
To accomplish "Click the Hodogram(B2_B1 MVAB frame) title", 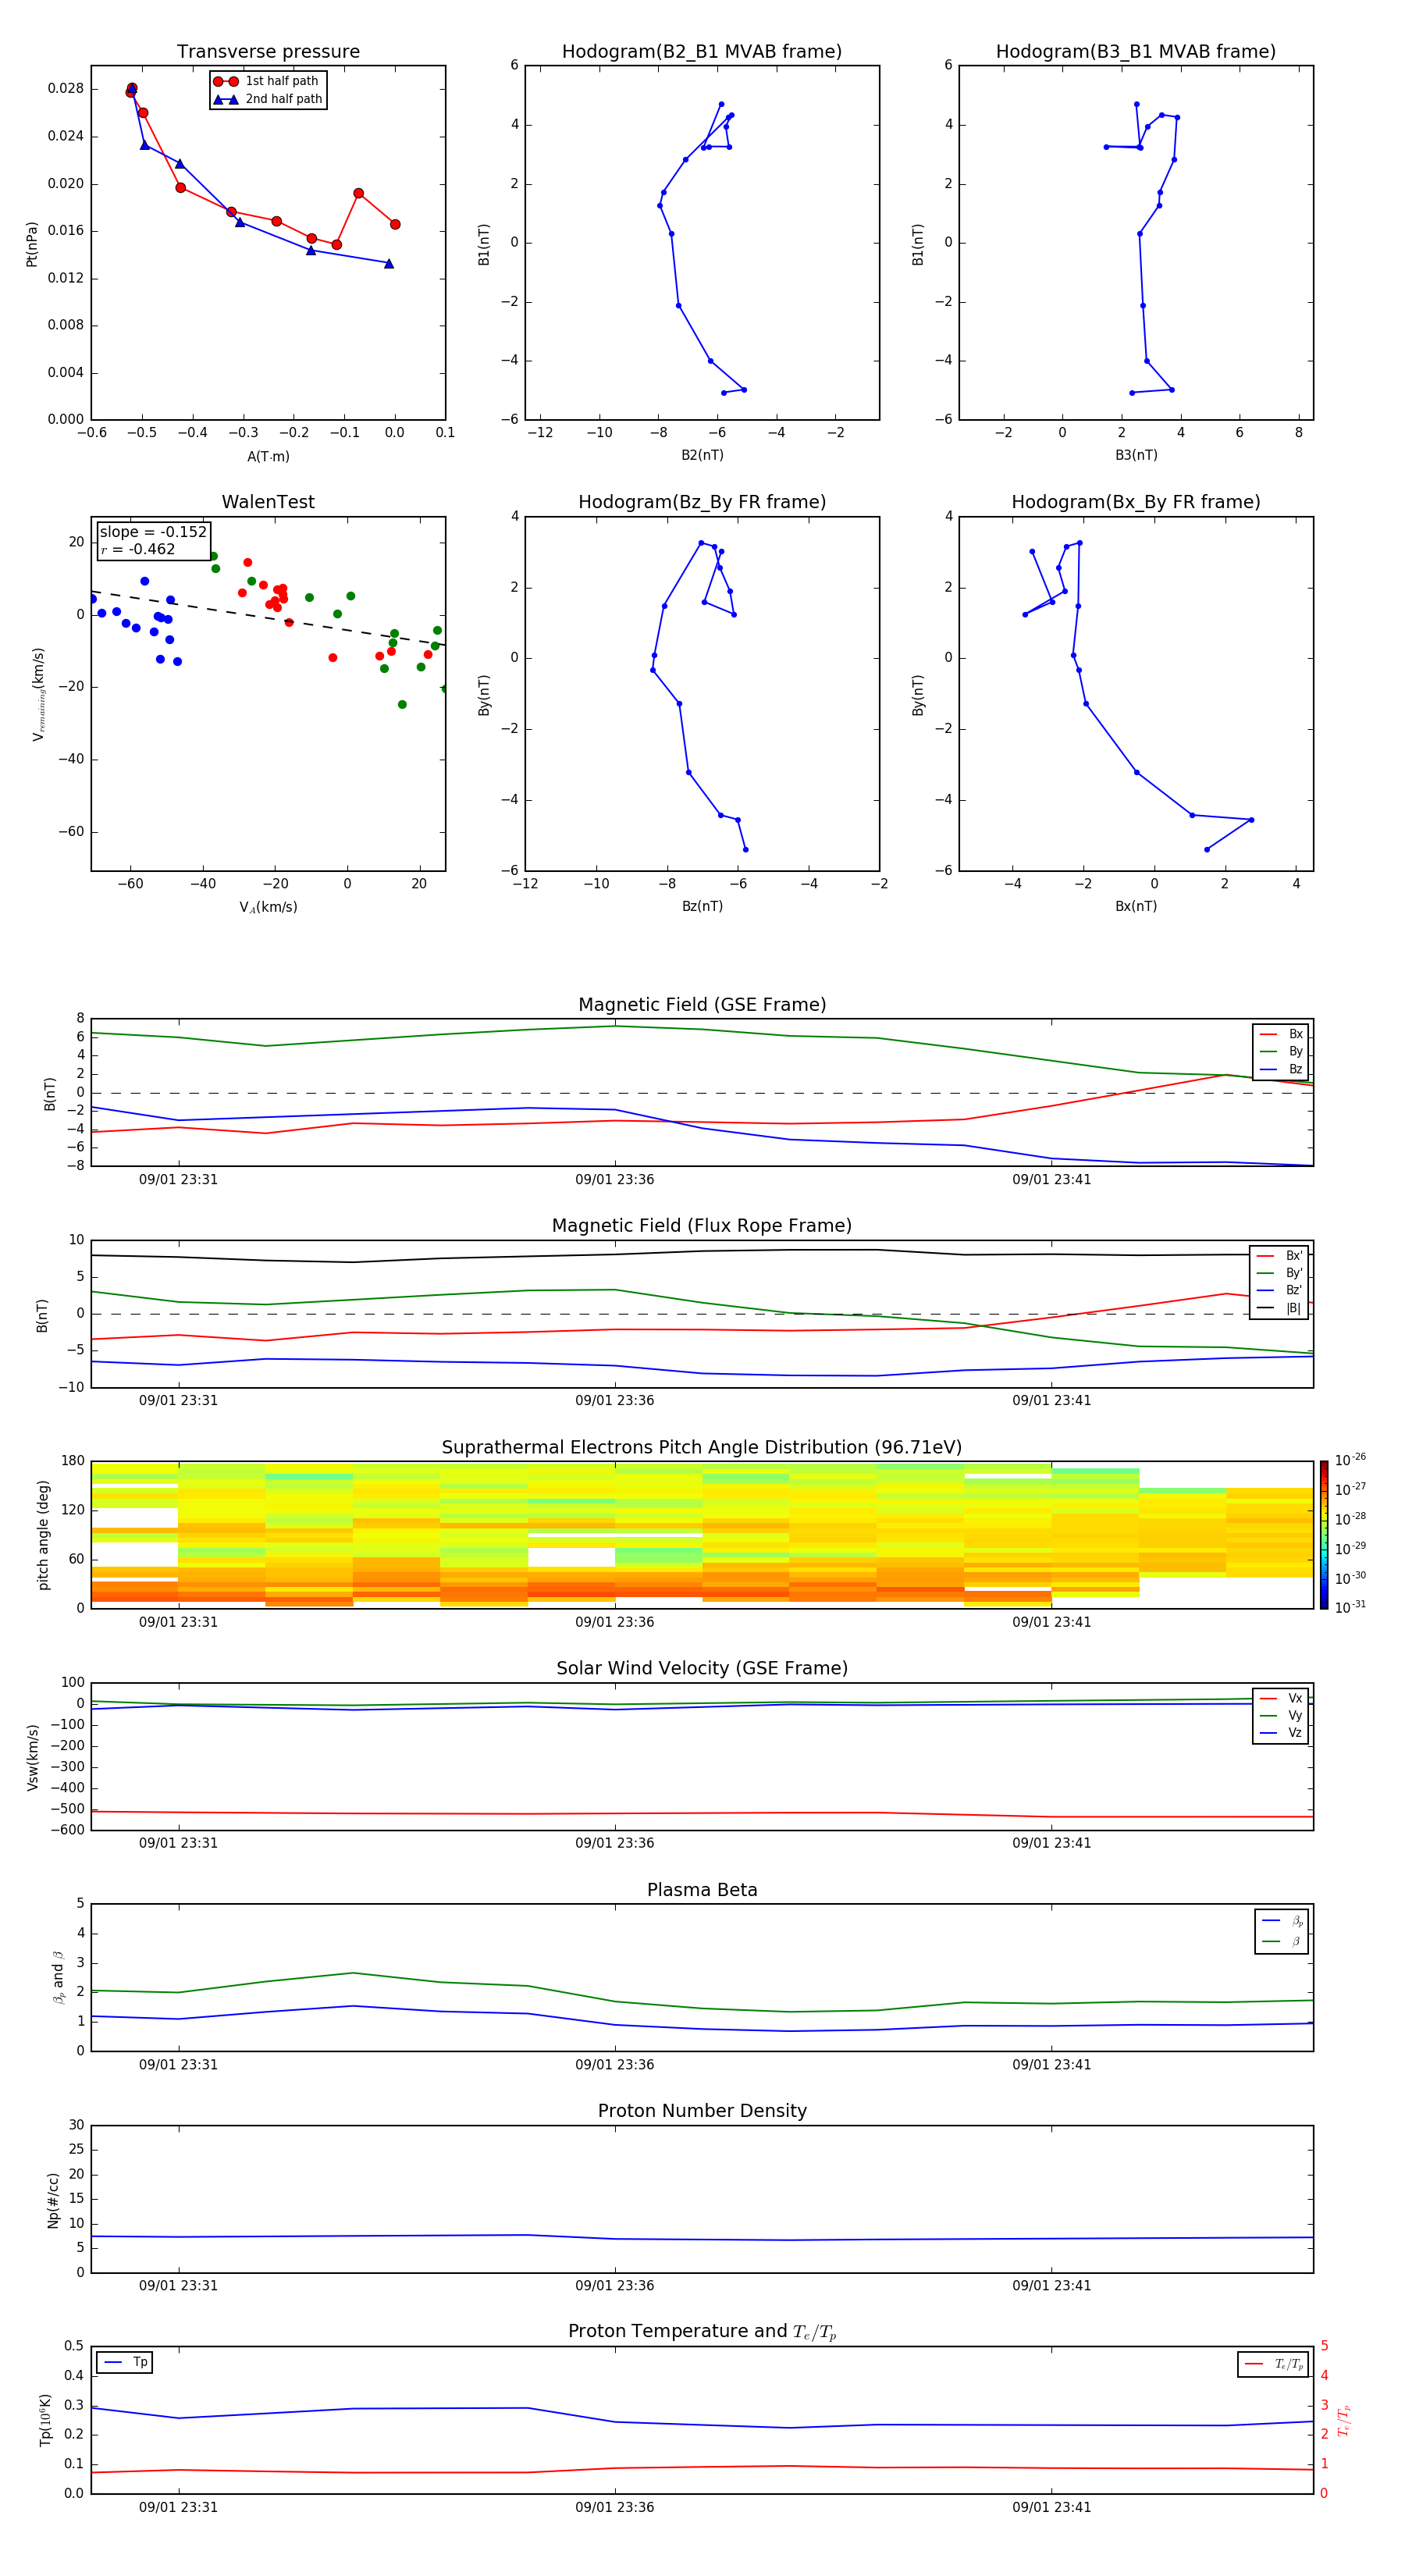I will pyautogui.click(x=702, y=52).
